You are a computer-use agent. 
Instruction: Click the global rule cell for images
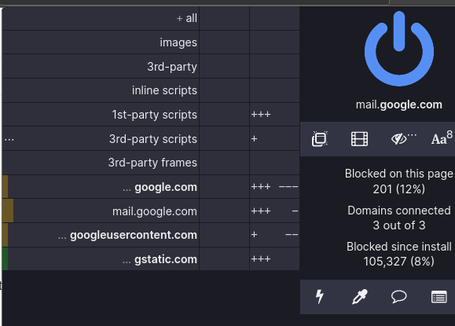coord(224,42)
